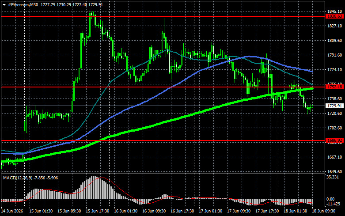This screenshot has height=216, width=345.
Task: Click the 1791.60 price axis label
Action: coord(335,55)
